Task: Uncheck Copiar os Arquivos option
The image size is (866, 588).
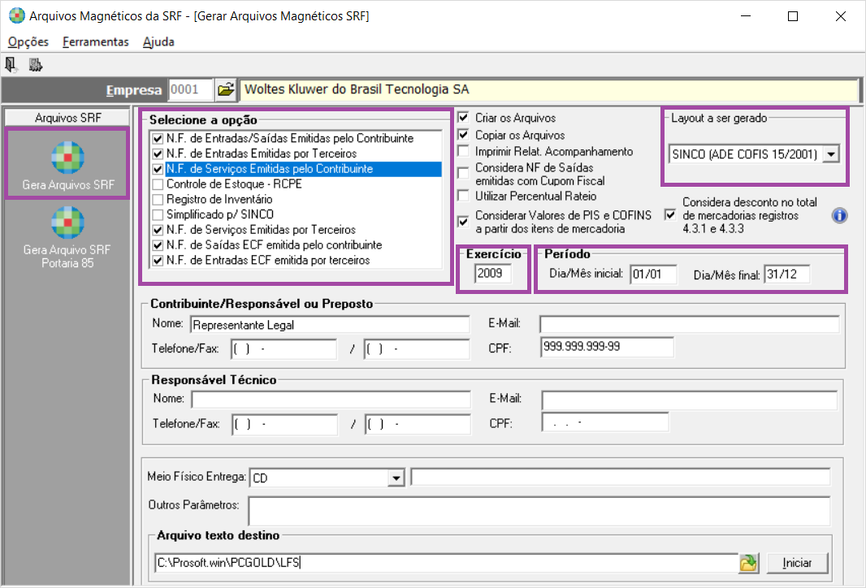Action: click(463, 135)
